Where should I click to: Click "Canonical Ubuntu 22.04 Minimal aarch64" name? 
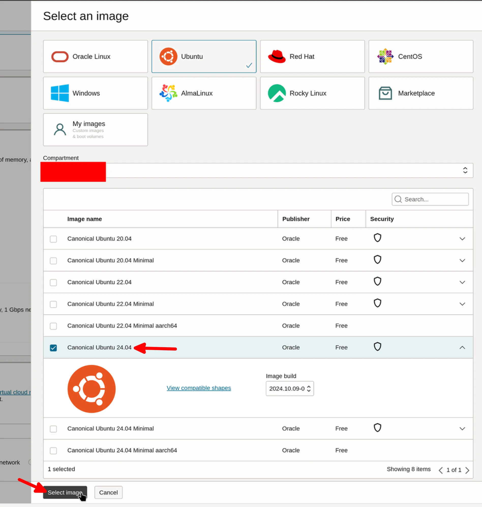(x=122, y=326)
